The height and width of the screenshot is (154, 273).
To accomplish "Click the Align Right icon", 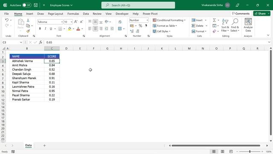I will 101,29.
